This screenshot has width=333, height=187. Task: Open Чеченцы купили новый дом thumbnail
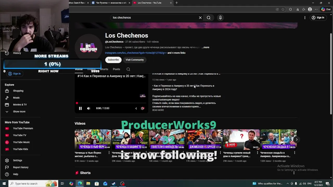(x=241, y=139)
